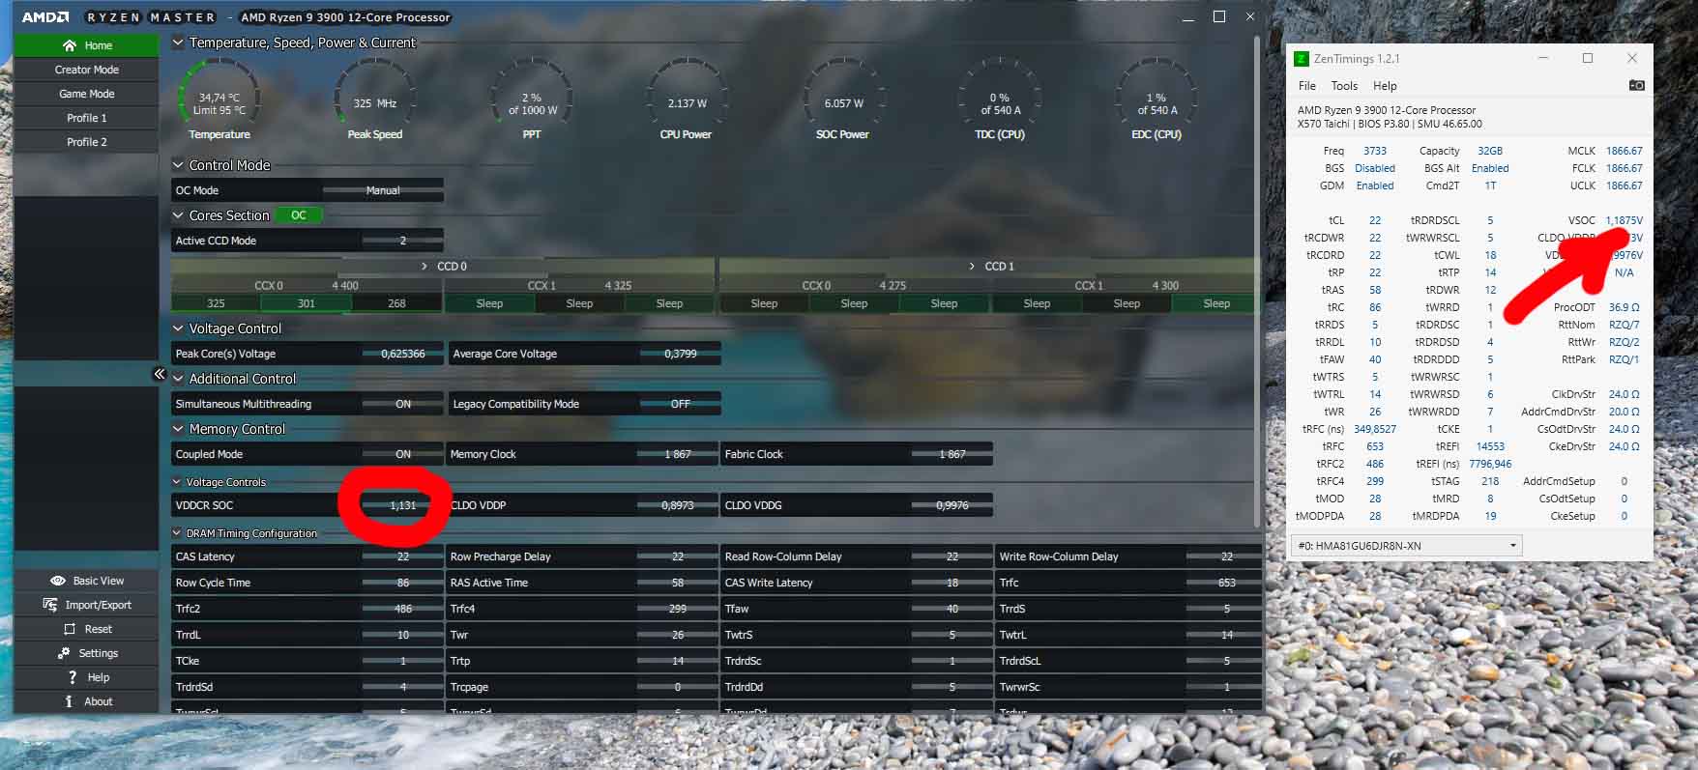The width and height of the screenshot is (1698, 770).
Task: Open Settings gear icon in Ryzen Master
Action: 64,653
